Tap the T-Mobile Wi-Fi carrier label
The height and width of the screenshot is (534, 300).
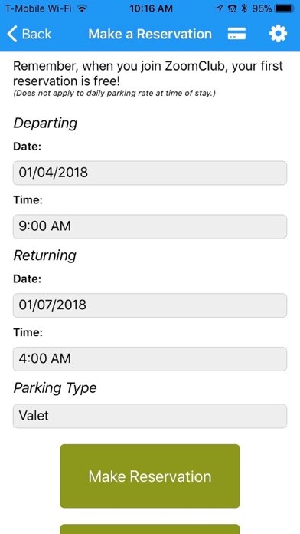38,9
